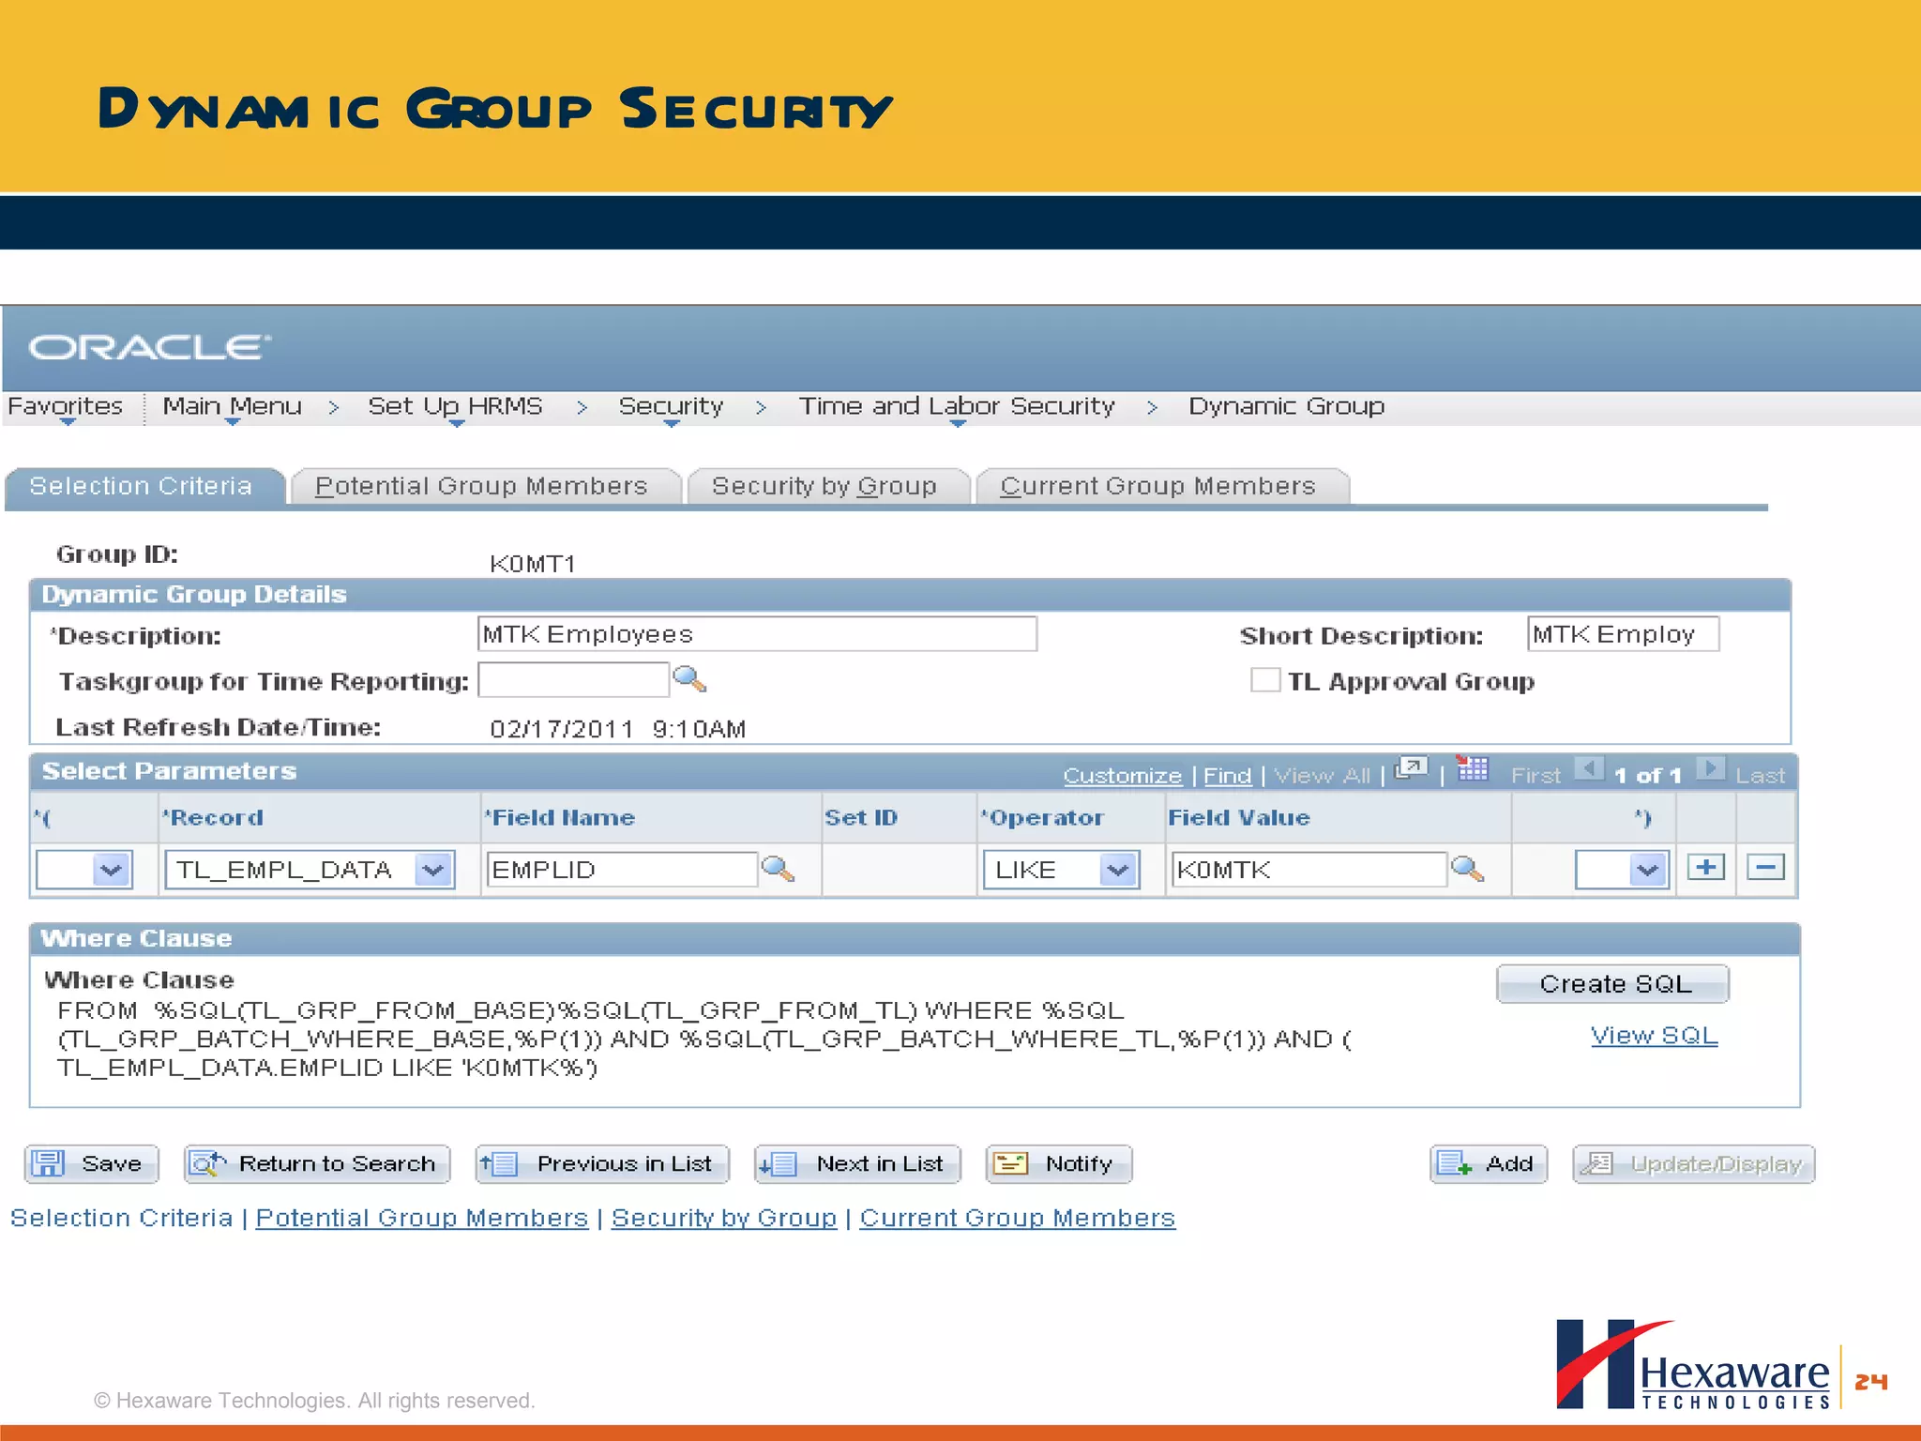Click the Record column header
Screen dimensions: 1921x1441
[214, 818]
